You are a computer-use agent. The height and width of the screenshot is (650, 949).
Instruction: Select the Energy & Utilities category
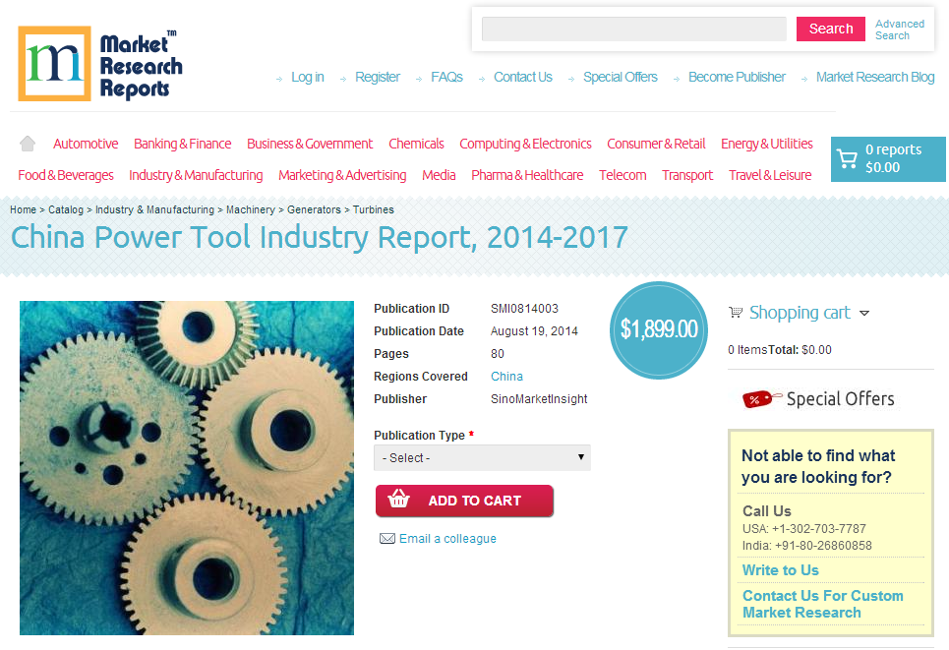(x=767, y=144)
